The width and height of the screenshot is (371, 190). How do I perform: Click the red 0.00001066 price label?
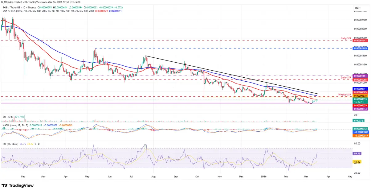click(x=360, y=80)
